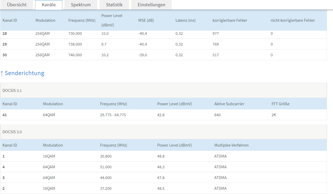Open the Übersicht tab

coord(17,5)
